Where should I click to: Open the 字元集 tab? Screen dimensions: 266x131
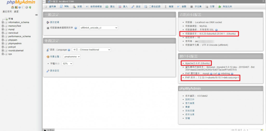coord(196,6)
